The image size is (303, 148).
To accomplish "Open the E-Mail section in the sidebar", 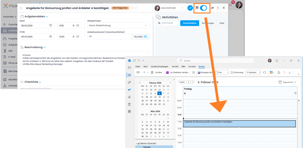I will 5,57.
